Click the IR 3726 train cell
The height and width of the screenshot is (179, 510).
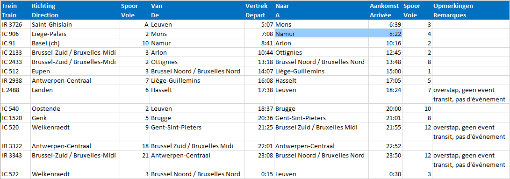(15, 24)
